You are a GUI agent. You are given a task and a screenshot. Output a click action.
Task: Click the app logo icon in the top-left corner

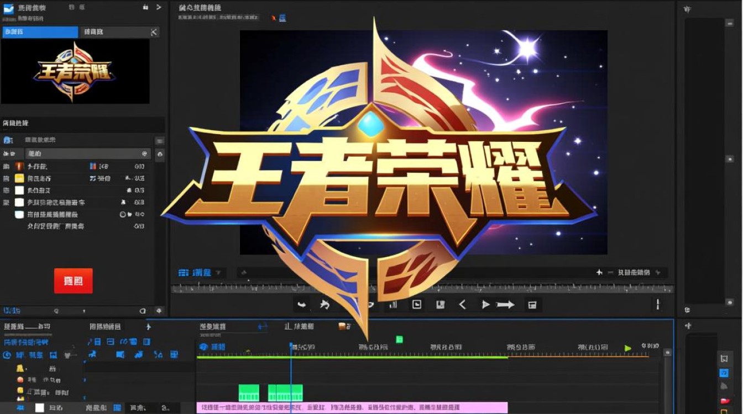[x=9, y=8]
